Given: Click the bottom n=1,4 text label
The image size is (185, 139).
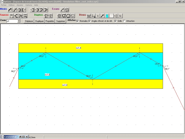Looking at the screenshot, I should point(65,85).
